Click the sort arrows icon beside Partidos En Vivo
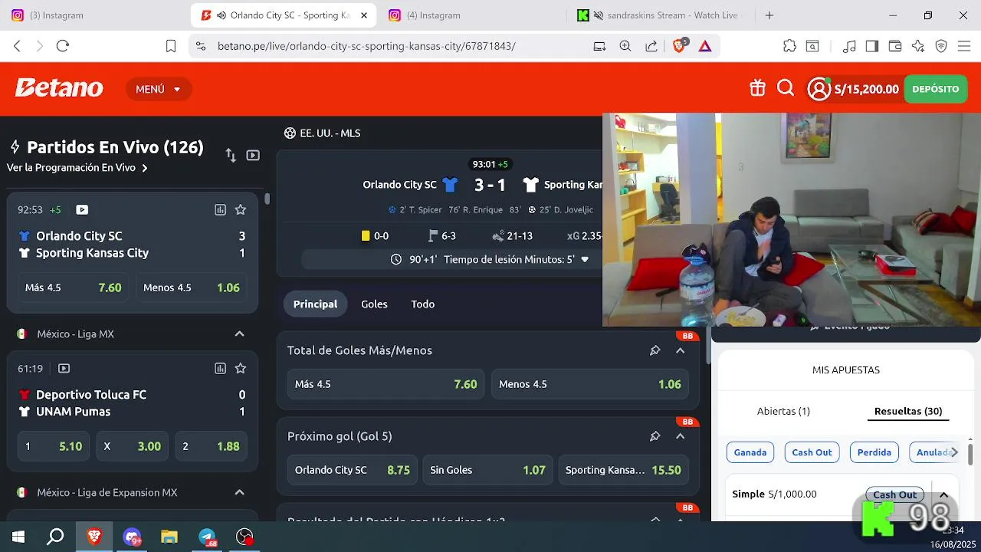This screenshot has height=552, width=981. [x=231, y=155]
